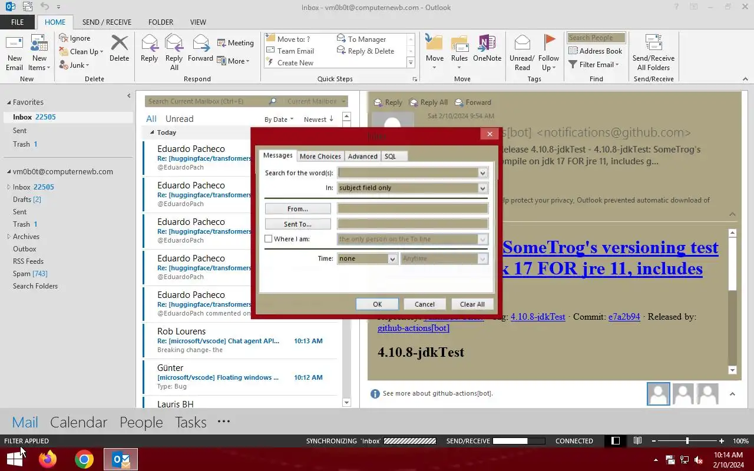Open the Move folder menu

point(434,52)
